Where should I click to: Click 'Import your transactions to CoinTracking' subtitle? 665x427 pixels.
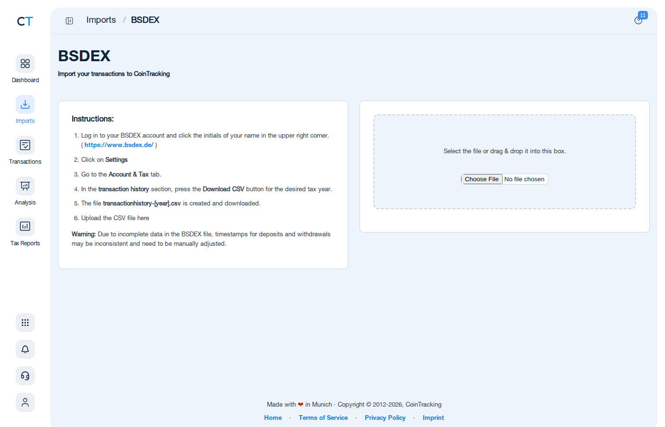coord(114,74)
